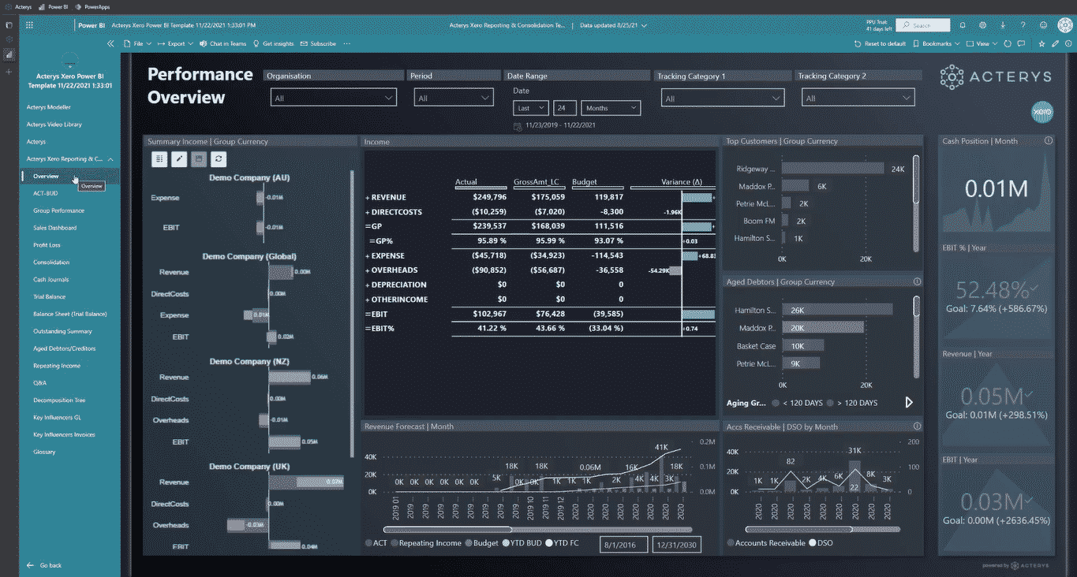1077x577 pixels.
Task: Click the Top Customers vertical scrollbar
Action: (x=916, y=203)
